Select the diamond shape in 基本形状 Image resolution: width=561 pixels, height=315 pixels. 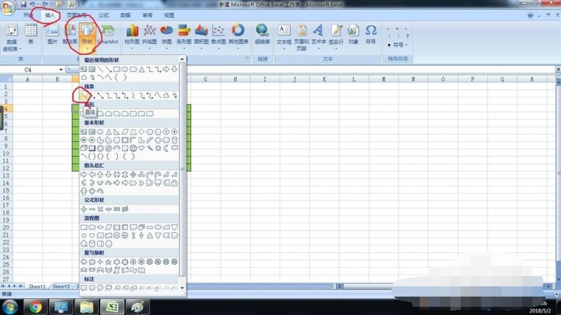click(x=141, y=132)
